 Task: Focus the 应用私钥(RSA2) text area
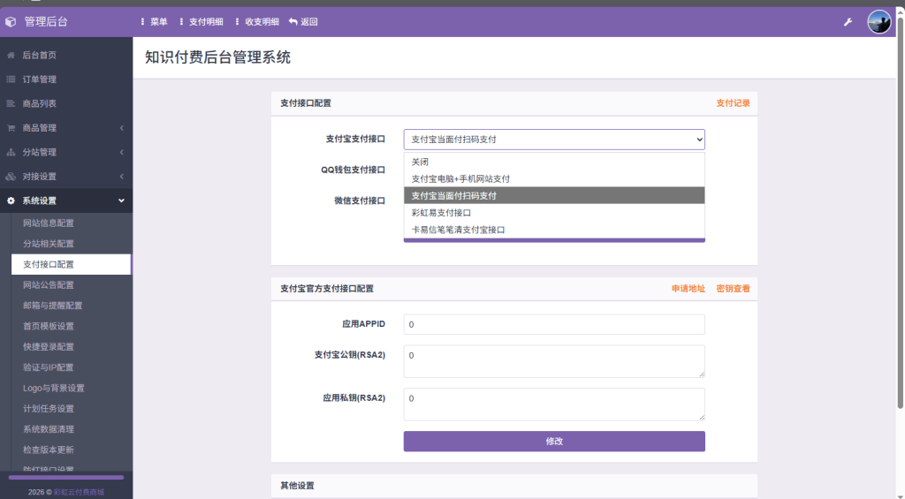tap(554, 404)
